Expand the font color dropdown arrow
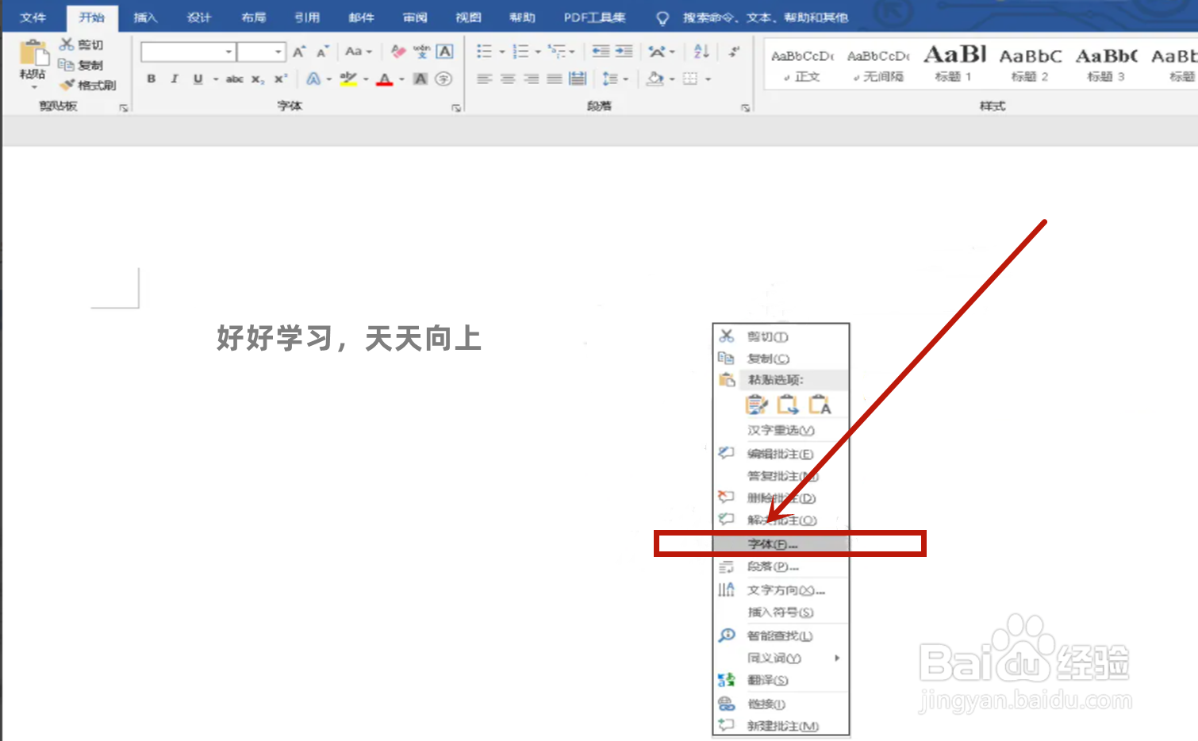Screen dimensions: 1198x741 click(x=401, y=79)
